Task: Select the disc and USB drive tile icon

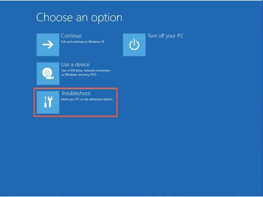Action: 48,73
